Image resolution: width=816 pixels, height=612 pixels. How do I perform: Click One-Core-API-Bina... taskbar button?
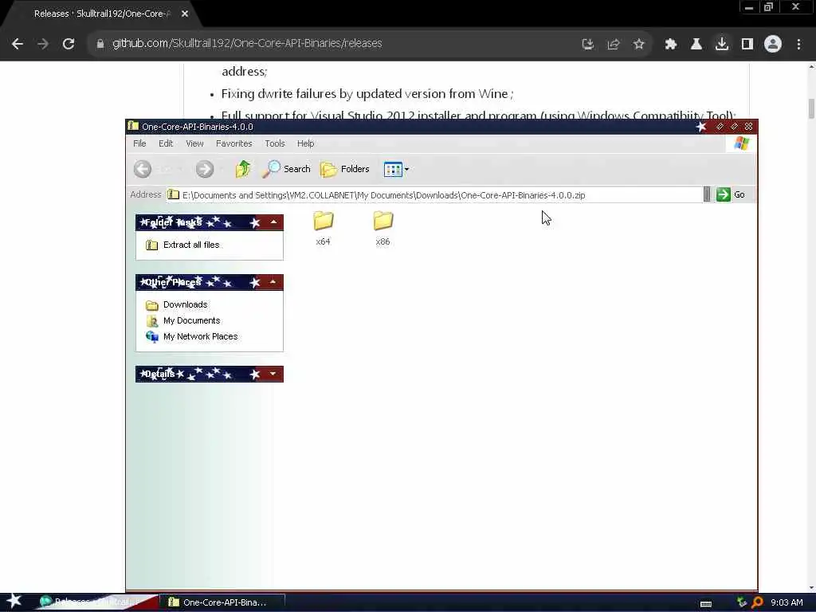tap(225, 602)
